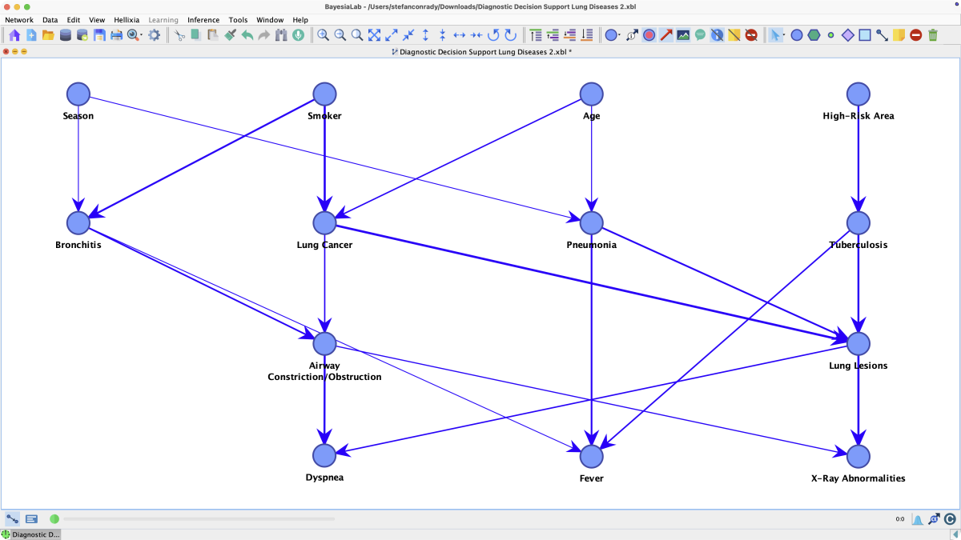Select the small green dot constraint node tool

(x=830, y=35)
